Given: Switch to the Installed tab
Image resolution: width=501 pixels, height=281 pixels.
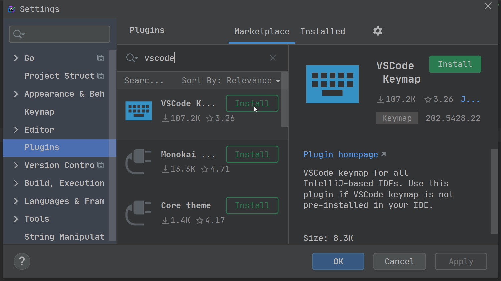Looking at the screenshot, I should (323, 31).
